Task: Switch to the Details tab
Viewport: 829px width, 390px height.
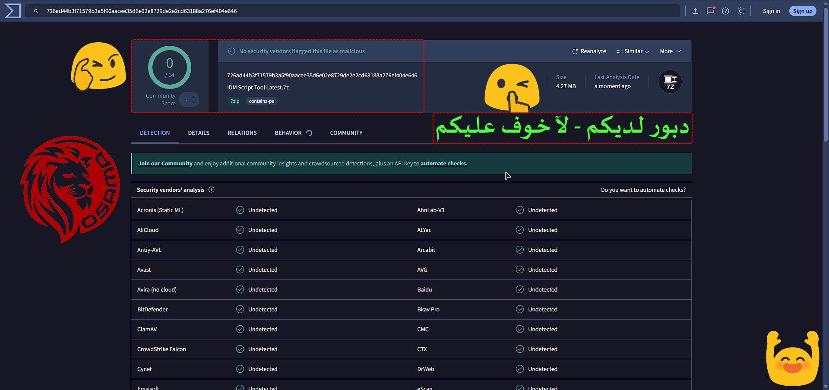Action: (x=199, y=133)
